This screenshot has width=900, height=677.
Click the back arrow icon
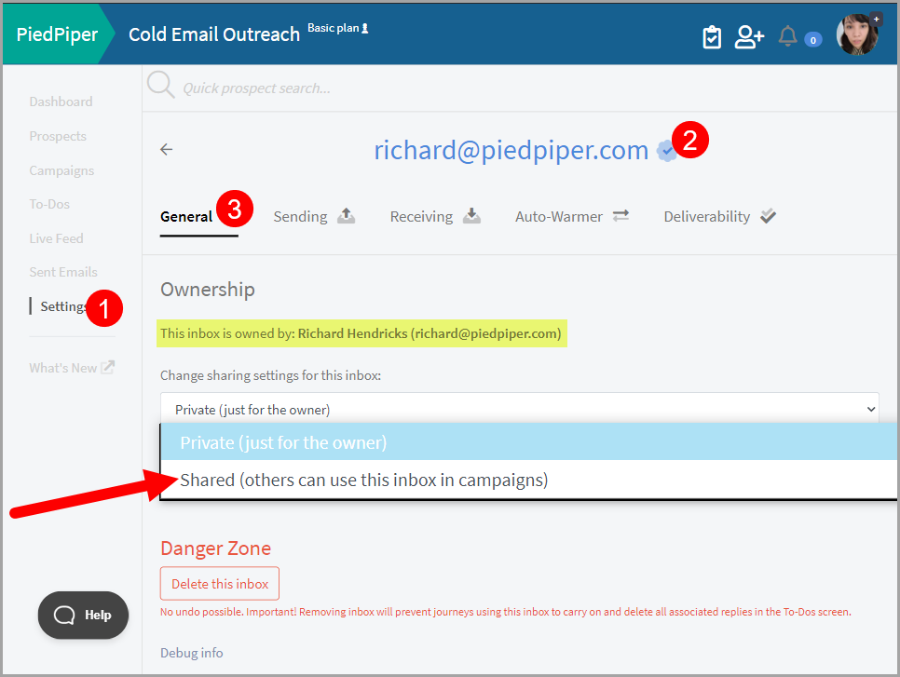167,149
